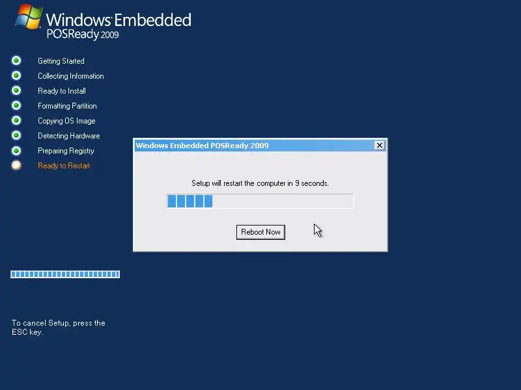This screenshot has width=521, height=390.
Task: Click the green status icon beside Preparing Registry
Action: [16, 151]
